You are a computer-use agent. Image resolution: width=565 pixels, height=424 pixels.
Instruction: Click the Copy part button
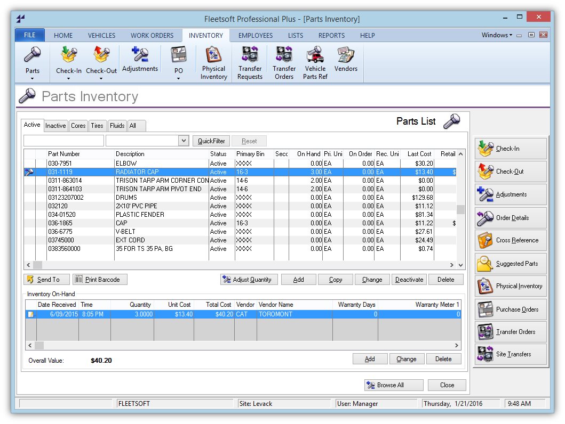[x=336, y=280]
